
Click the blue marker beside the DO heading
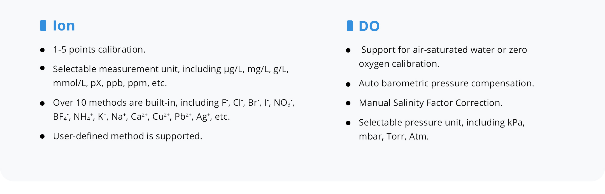[x=350, y=26]
